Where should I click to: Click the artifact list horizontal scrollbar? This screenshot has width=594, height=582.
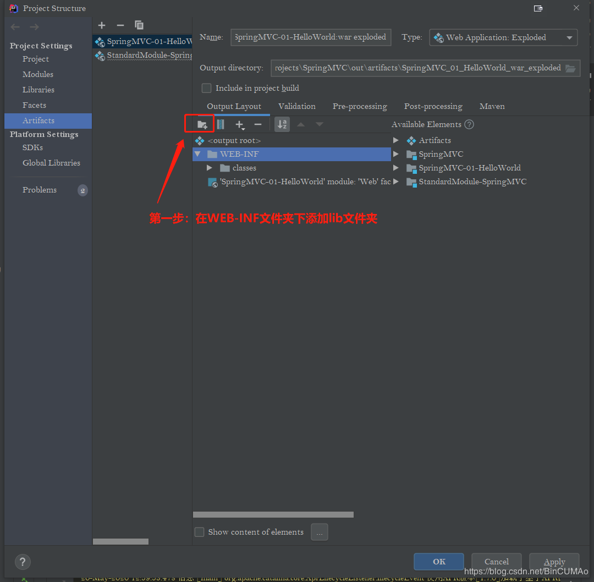tap(120, 541)
